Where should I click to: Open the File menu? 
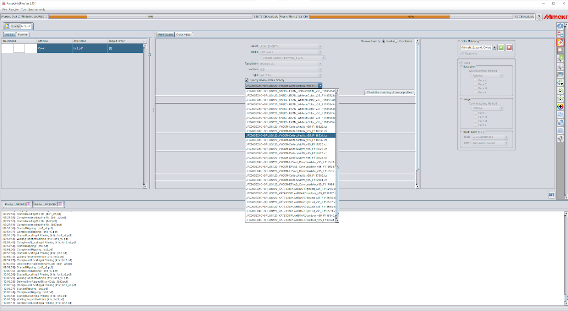(x=5, y=10)
